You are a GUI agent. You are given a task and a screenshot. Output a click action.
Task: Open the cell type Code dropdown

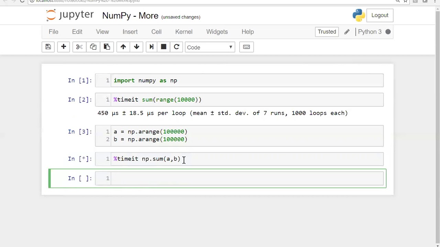click(210, 47)
